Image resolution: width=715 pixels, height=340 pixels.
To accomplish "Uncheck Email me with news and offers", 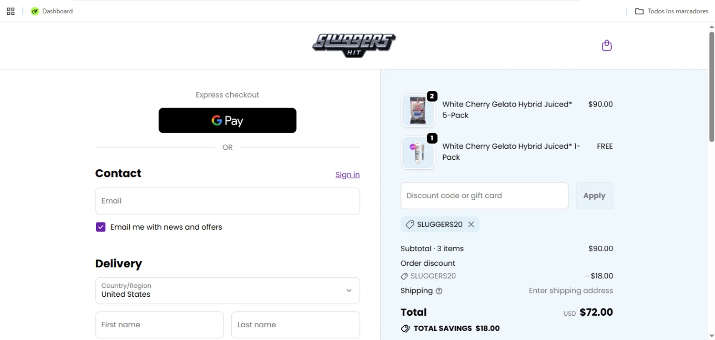I will (101, 227).
